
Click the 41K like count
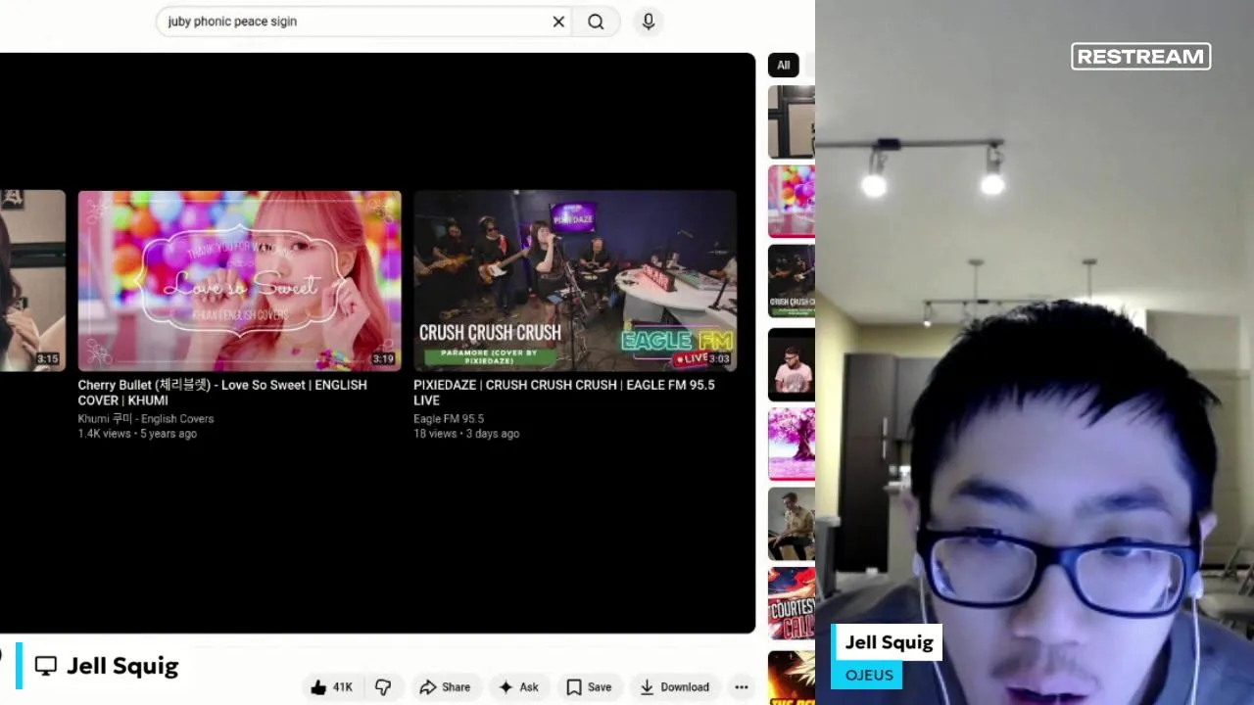point(342,687)
